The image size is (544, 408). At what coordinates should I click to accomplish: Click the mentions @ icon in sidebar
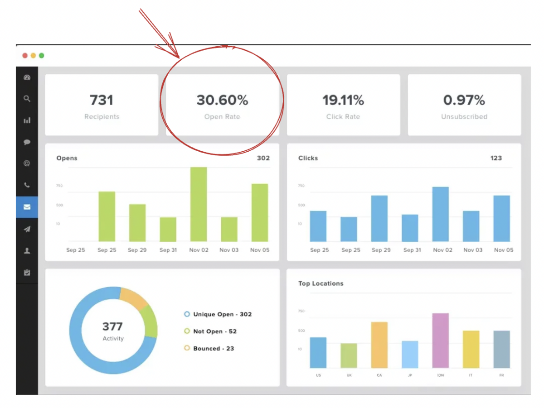(x=27, y=163)
